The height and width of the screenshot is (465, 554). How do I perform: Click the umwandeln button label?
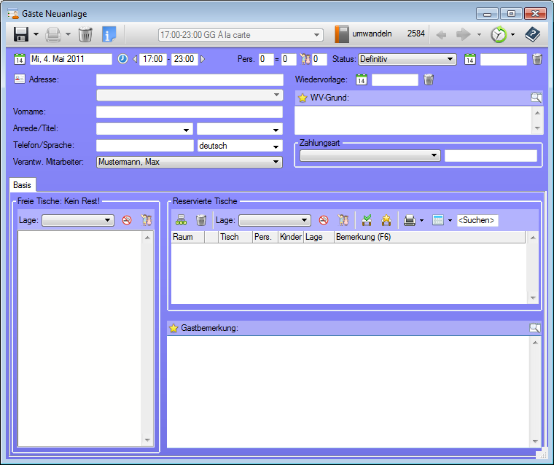coord(372,34)
